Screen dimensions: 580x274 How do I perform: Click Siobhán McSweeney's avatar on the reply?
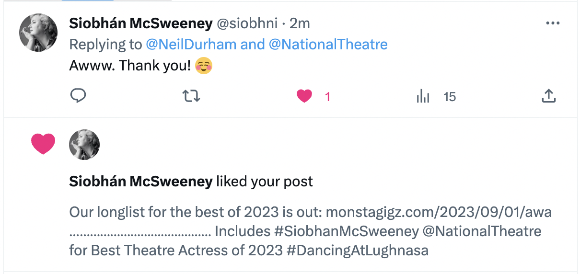(x=38, y=33)
